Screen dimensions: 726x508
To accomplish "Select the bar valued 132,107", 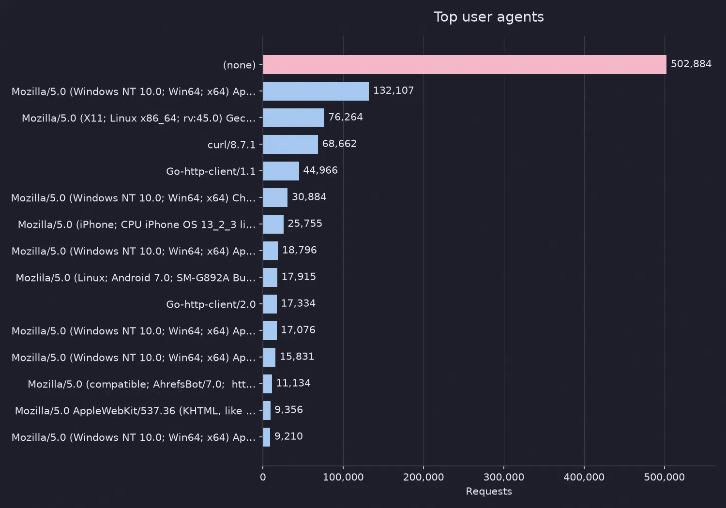I will tap(316, 91).
